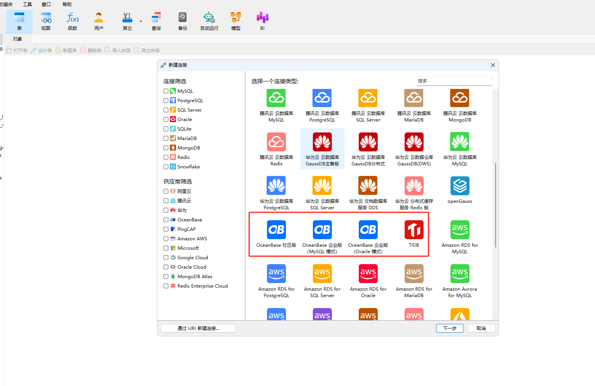Select 华为云 文档数据库服务 DDS connection
The height and width of the screenshot is (386, 595).
(368, 193)
